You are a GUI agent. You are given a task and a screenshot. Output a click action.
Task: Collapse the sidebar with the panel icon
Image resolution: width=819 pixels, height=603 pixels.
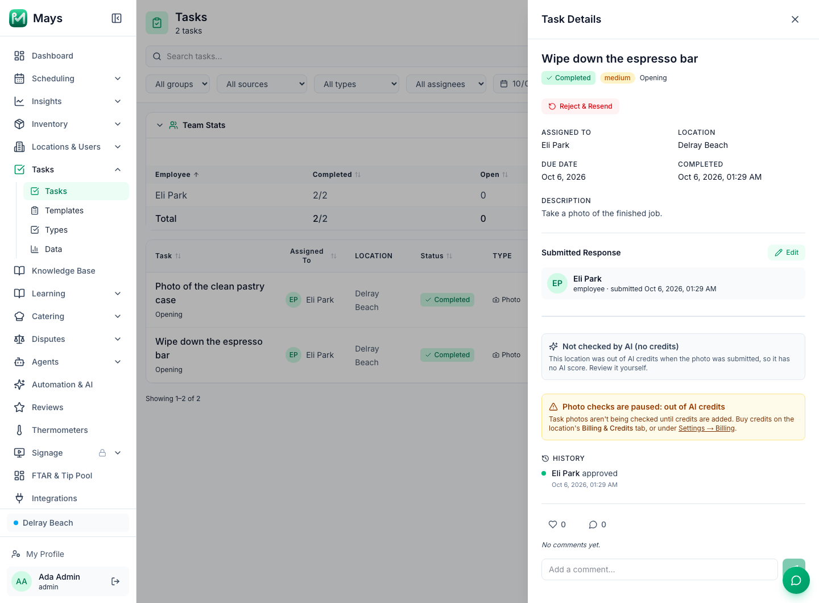[x=117, y=18]
